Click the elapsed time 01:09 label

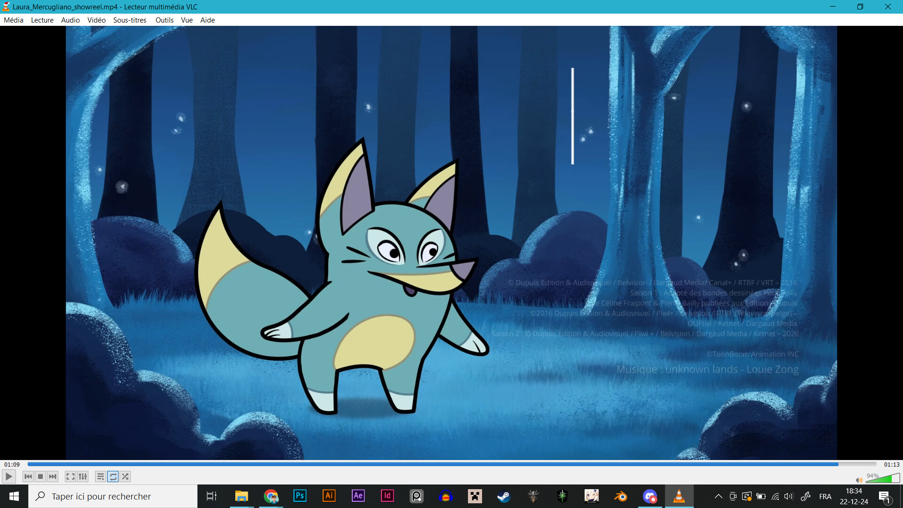[x=12, y=464]
